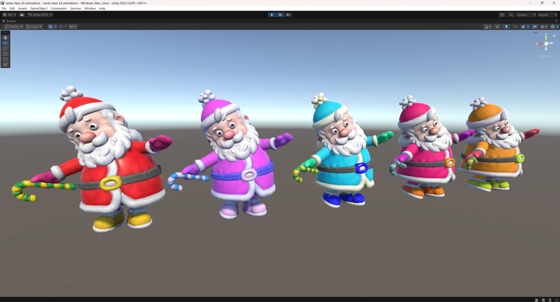Expand scene effects dropdown arrow
The image size is (560, 302).
pos(528,27)
